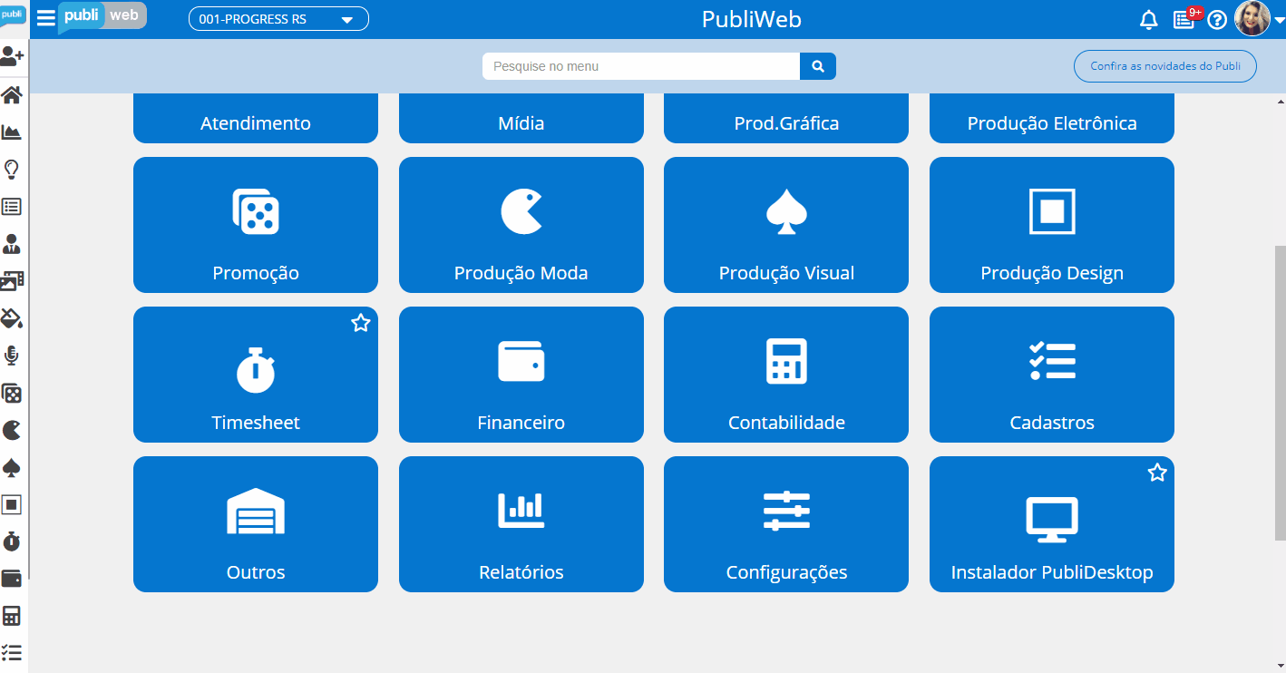The width and height of the screenshot is (1286, 673).
Task: Click the calculator icon in the sidebar
Action: (12, 616)
